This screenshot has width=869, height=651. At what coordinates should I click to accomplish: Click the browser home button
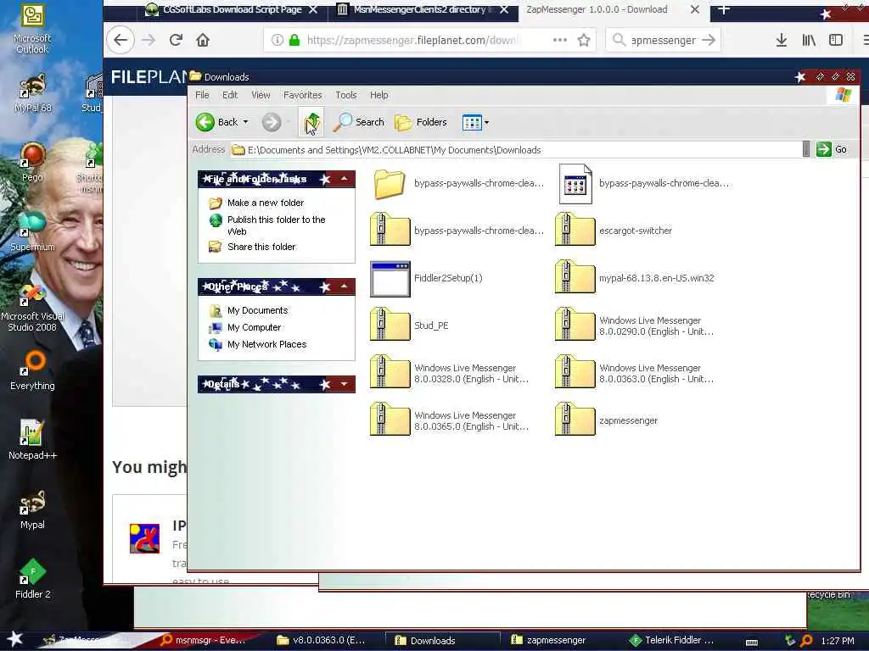[x=203, y=40]
